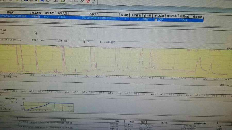Click the 分析类型 column header
Viewport: 232px width, 130px height.
(x=49, y=13)
